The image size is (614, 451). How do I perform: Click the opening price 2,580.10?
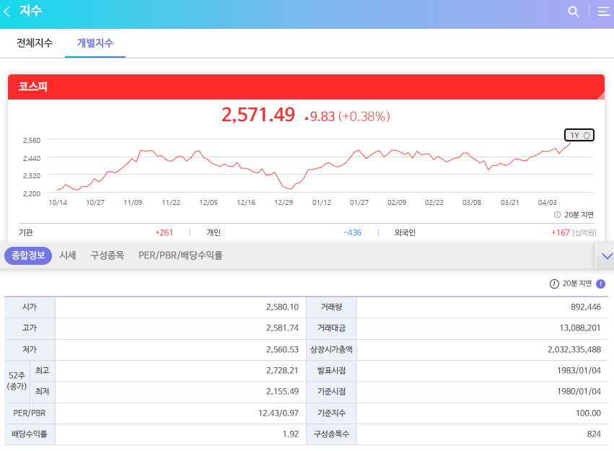tap(282, 307)
